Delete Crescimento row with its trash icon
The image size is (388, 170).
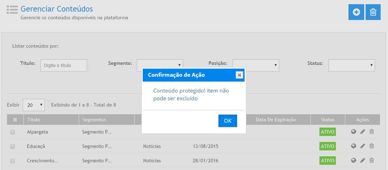coord(372,161)
